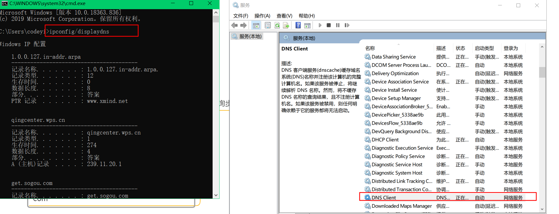Image resolution: width=559 pixels, height=214 pixels.
Task: Click the gear icon of Diagnostic Policy Service
Action: point(368,156)
